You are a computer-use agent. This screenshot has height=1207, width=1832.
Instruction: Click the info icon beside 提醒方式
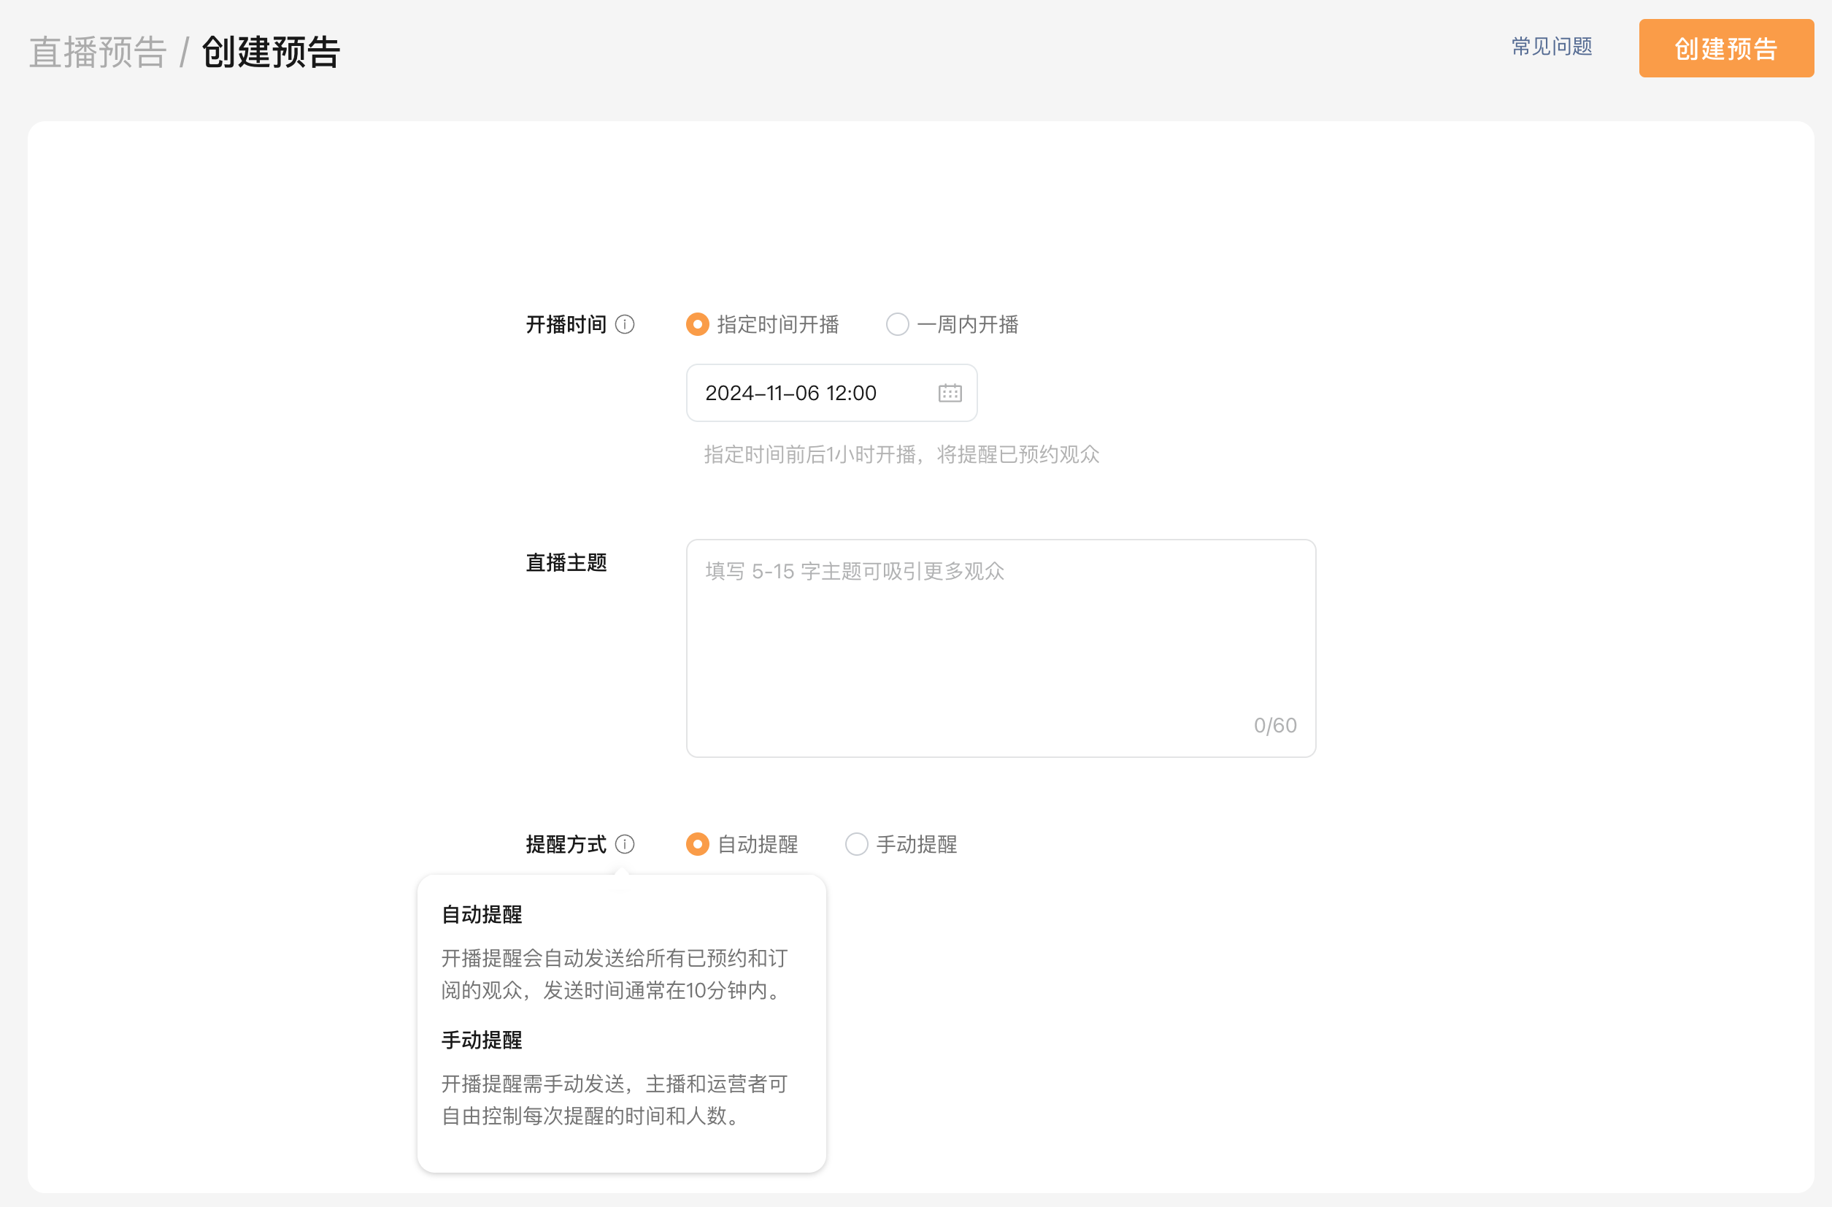[625, 844]
